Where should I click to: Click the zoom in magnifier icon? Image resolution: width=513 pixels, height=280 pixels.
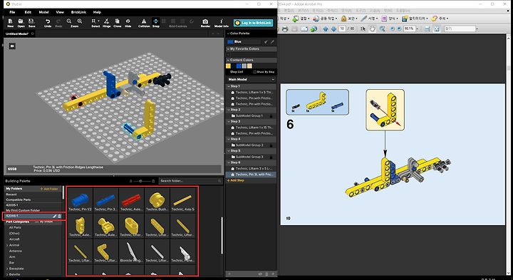coord(80,21)
